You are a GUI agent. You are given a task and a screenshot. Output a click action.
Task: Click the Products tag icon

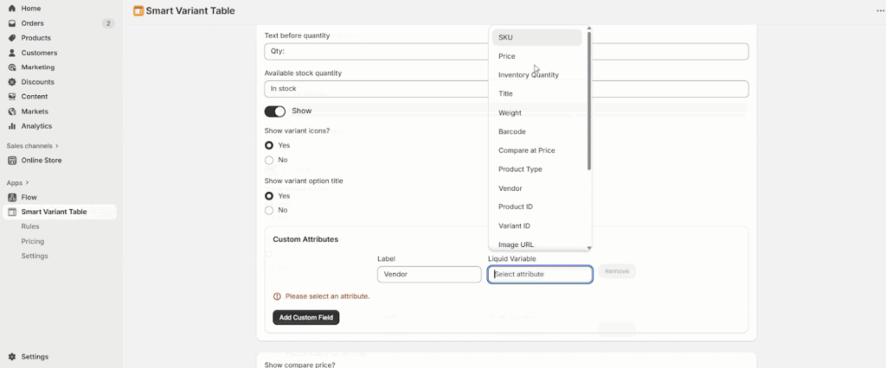click(x=12, y=38)
